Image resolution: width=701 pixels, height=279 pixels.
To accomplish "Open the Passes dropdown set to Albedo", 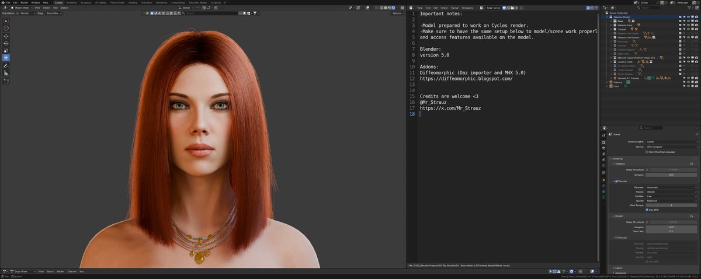I will pyautogui.click(x=672, y=192).
